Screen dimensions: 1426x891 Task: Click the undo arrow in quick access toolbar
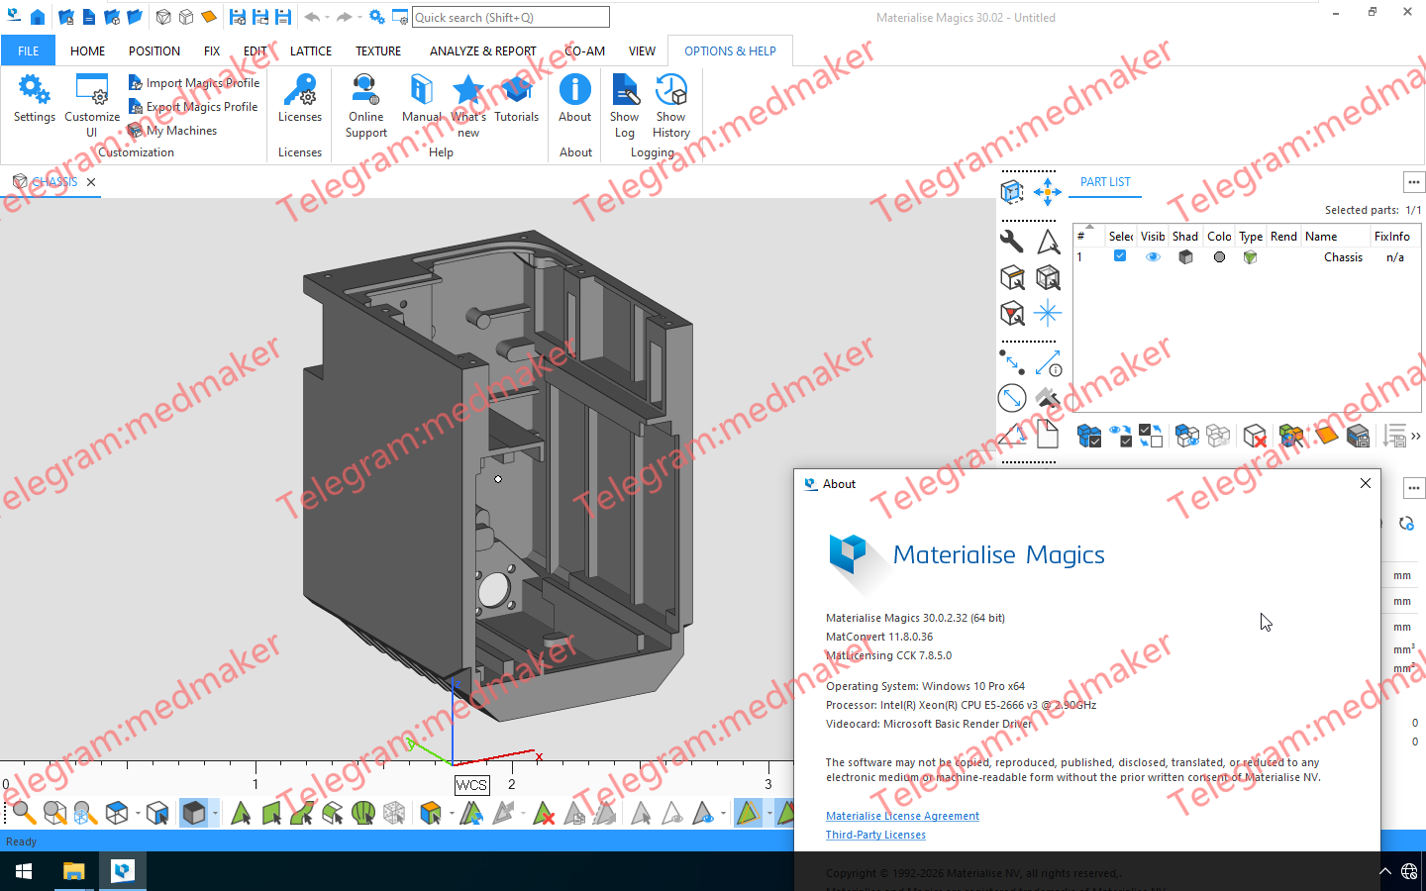(312, 17)
